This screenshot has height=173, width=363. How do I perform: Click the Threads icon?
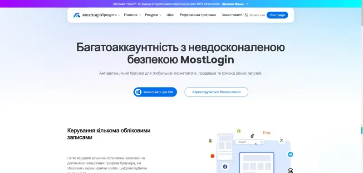[290, 171]
